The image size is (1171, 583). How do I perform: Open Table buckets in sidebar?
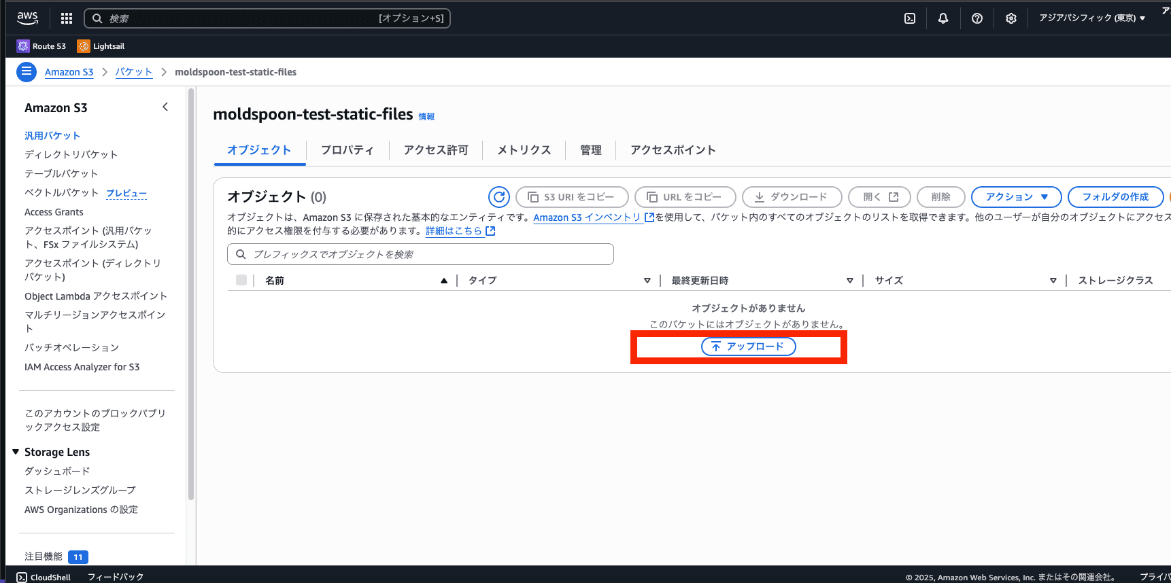tap(61, 174)
